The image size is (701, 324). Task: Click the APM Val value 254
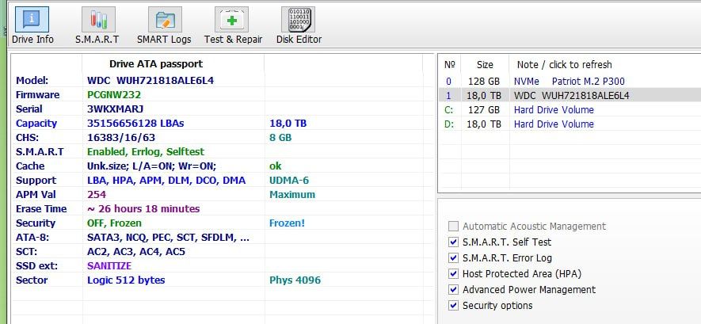(97, 194)
